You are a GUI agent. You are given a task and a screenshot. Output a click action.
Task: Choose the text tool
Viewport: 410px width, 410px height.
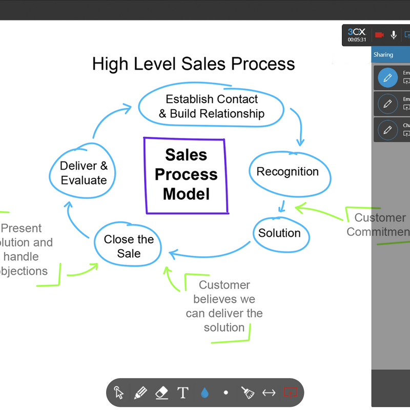(183, 393)
